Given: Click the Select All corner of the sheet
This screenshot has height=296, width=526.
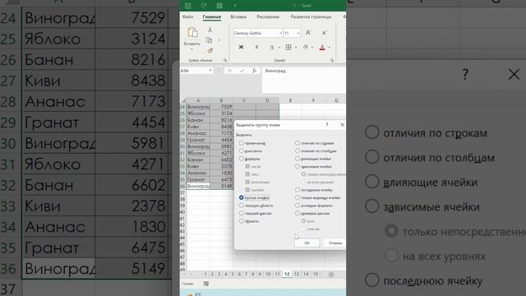Looking at the screenshot, I should coord(183,100).
